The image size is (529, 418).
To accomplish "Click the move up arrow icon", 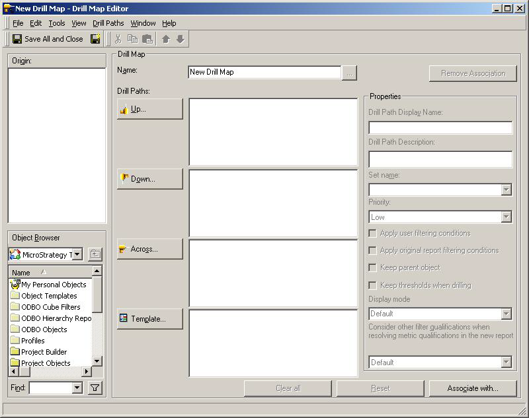I will 166,39.
